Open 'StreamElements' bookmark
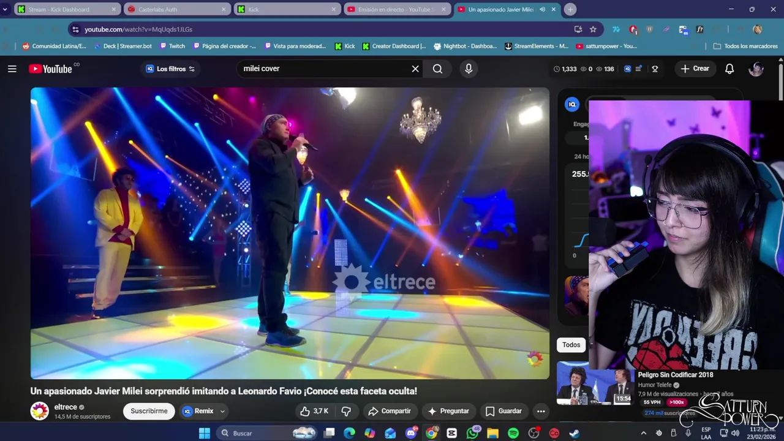784x441 pixels. point(537,46)
